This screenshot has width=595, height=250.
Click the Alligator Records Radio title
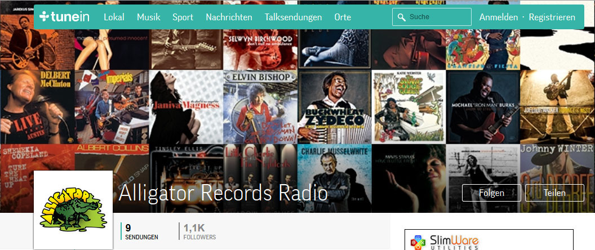(223, 193)
